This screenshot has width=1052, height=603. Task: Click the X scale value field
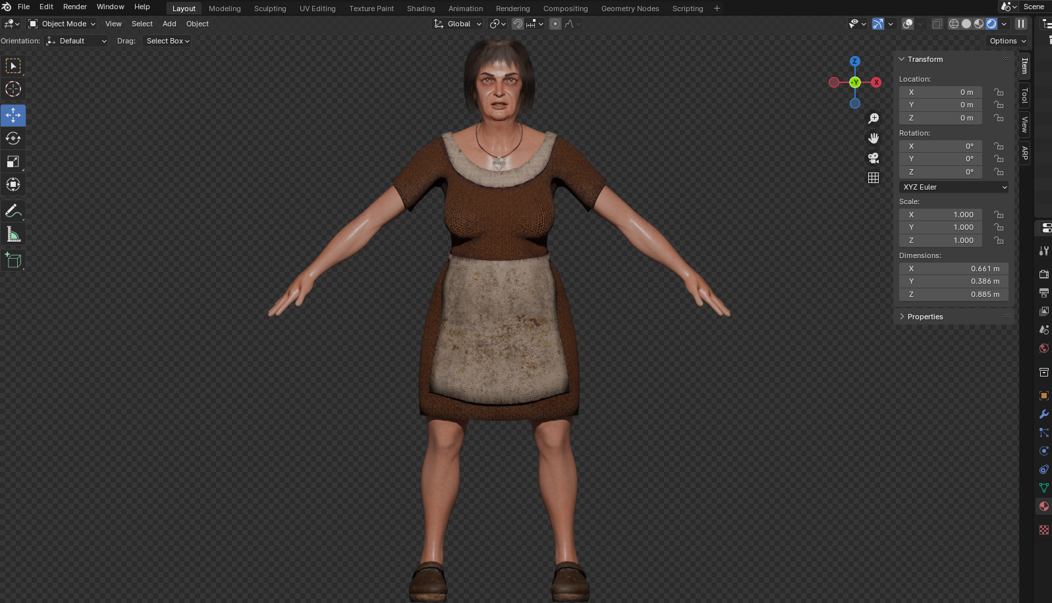[x=940, y=215]
